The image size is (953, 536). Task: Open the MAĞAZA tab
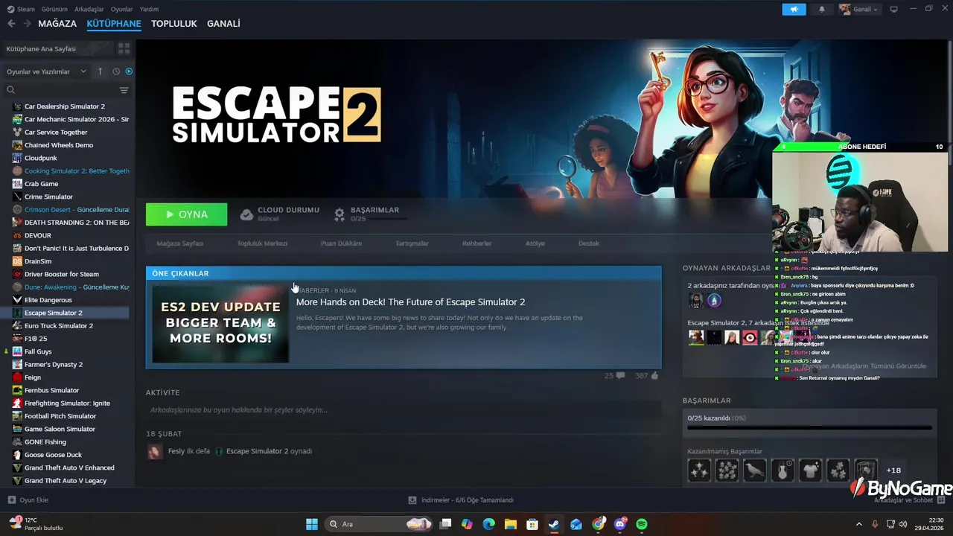[x=57, y=24]
